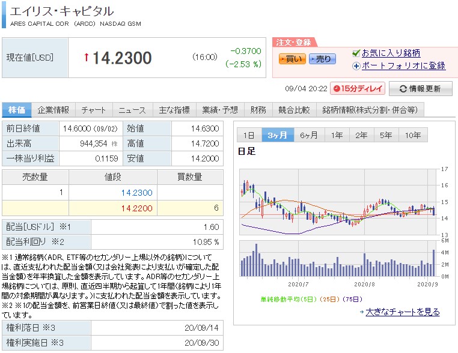
Task: Select the 1日 chart period
Action: 249,135
